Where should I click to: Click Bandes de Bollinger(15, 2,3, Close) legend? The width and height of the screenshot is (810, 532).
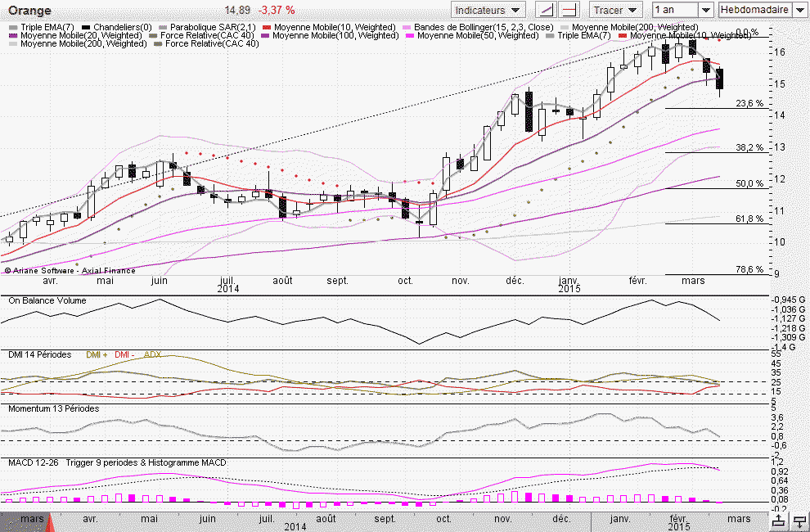coord(479,27)
